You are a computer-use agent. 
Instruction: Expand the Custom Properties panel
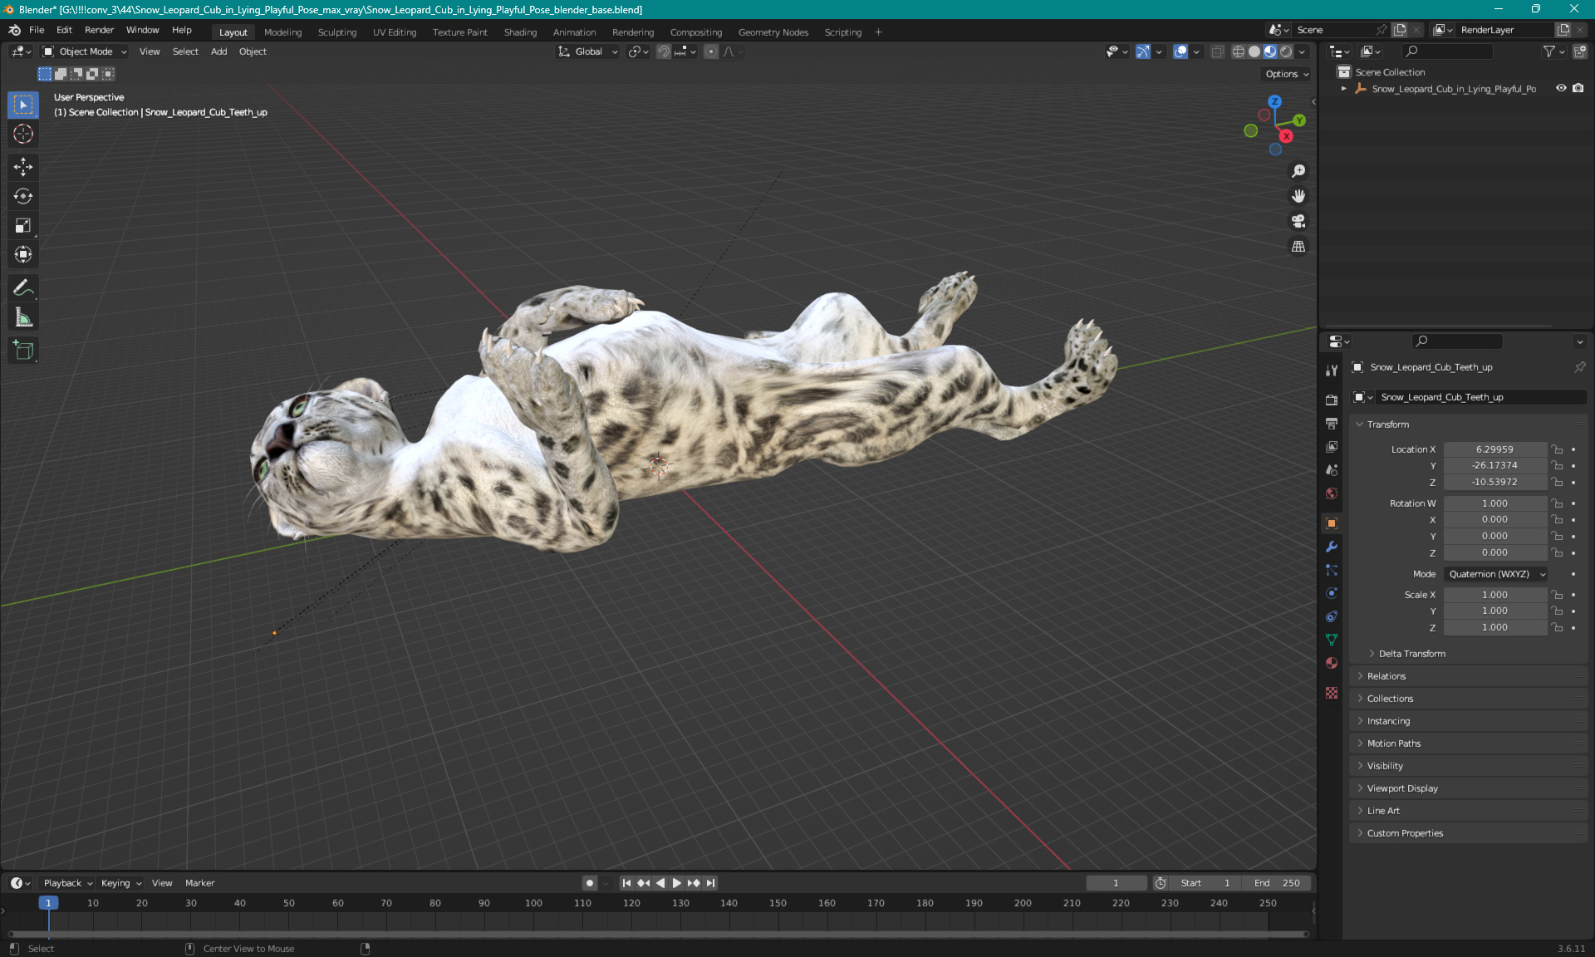[1404, 833]
